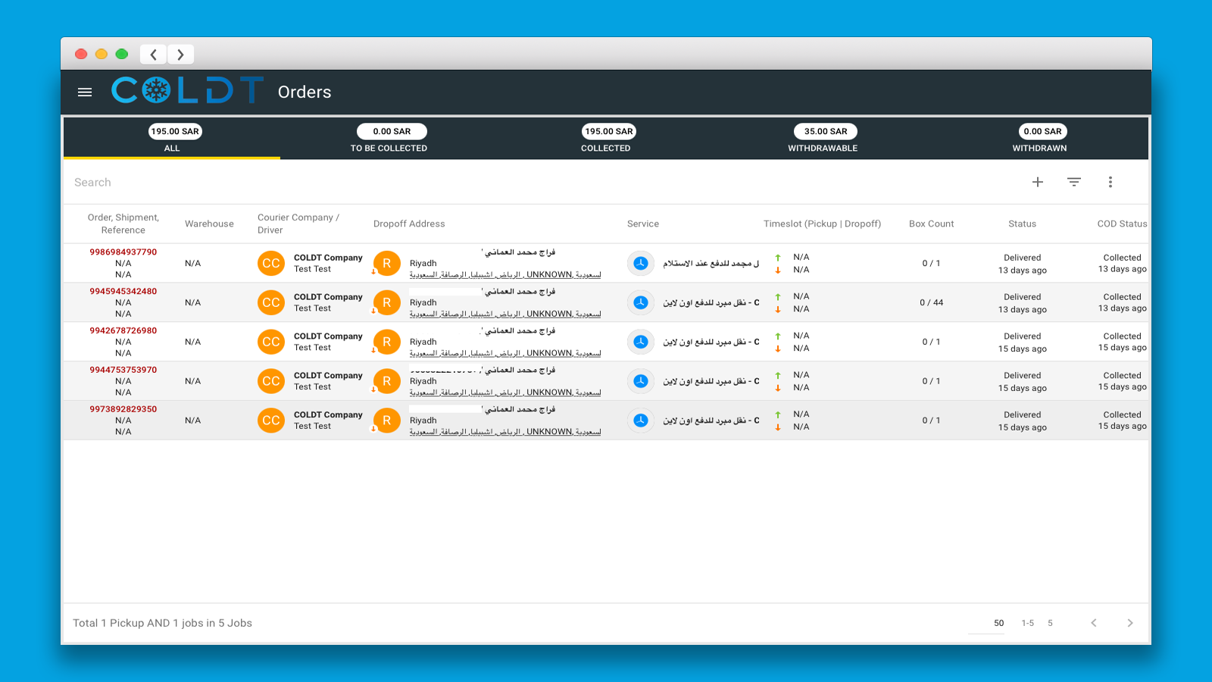
Task: Go to next page of results
Action: pyautogui.click(x=1130, y=623)
